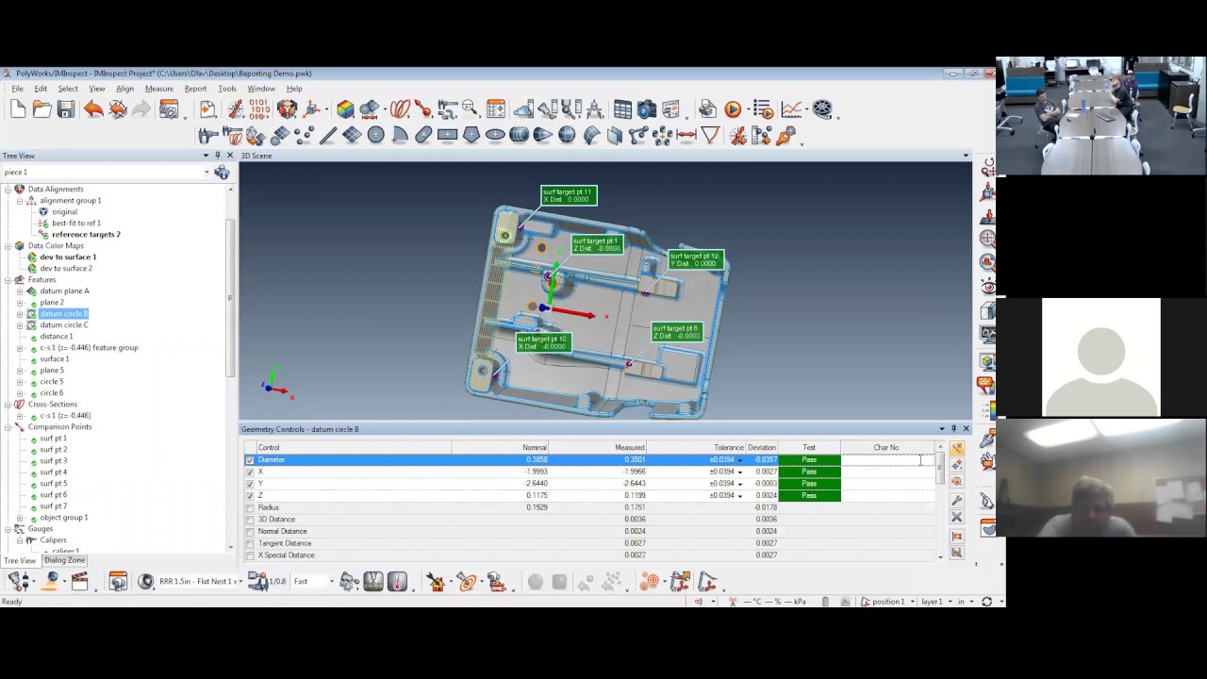Create a line feature with the line icon
This screenshot has width=1207, height=679.
pyautogui.click(x=327, y=136)
